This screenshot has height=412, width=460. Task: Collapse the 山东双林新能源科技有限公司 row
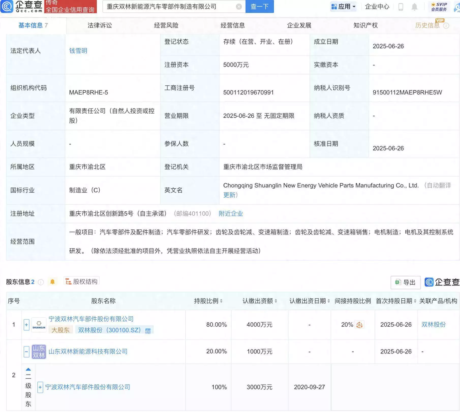pos(26,352)
